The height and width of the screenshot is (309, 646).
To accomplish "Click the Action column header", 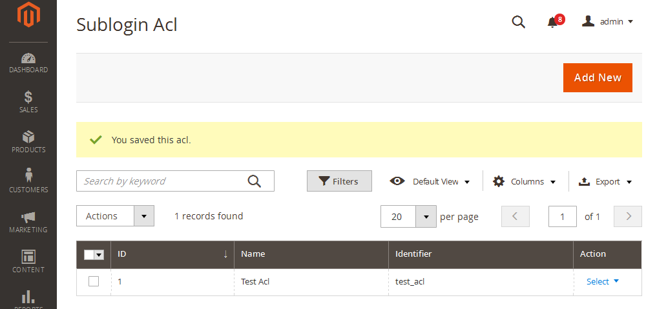I will 608,254.
